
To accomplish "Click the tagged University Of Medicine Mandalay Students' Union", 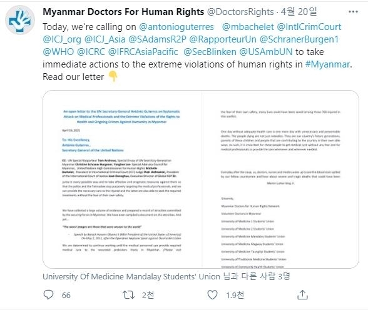I will click(x=131, y=276).
